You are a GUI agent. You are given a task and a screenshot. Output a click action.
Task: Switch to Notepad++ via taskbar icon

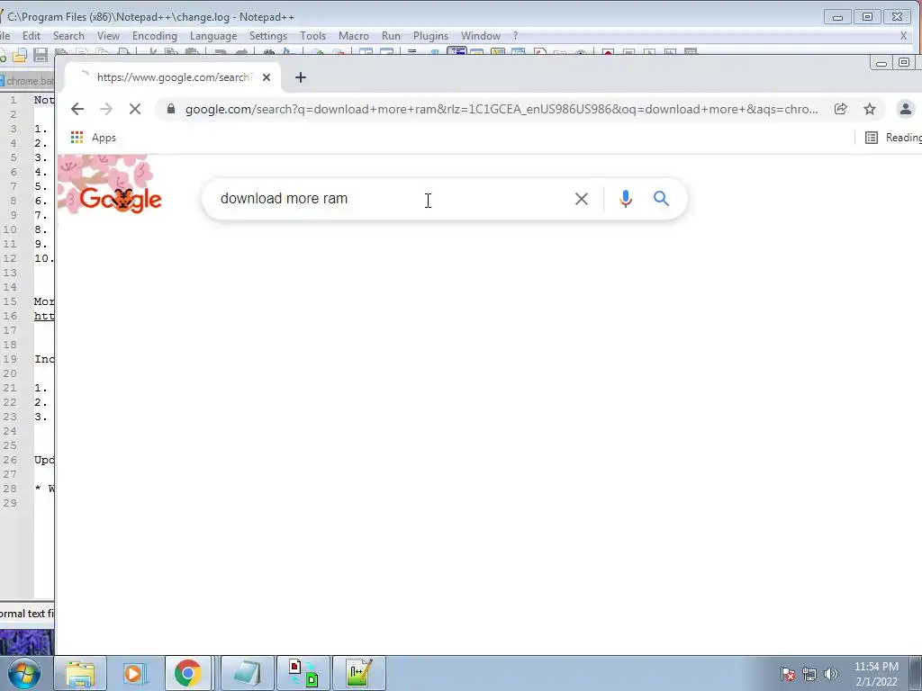tap(359, 673)
